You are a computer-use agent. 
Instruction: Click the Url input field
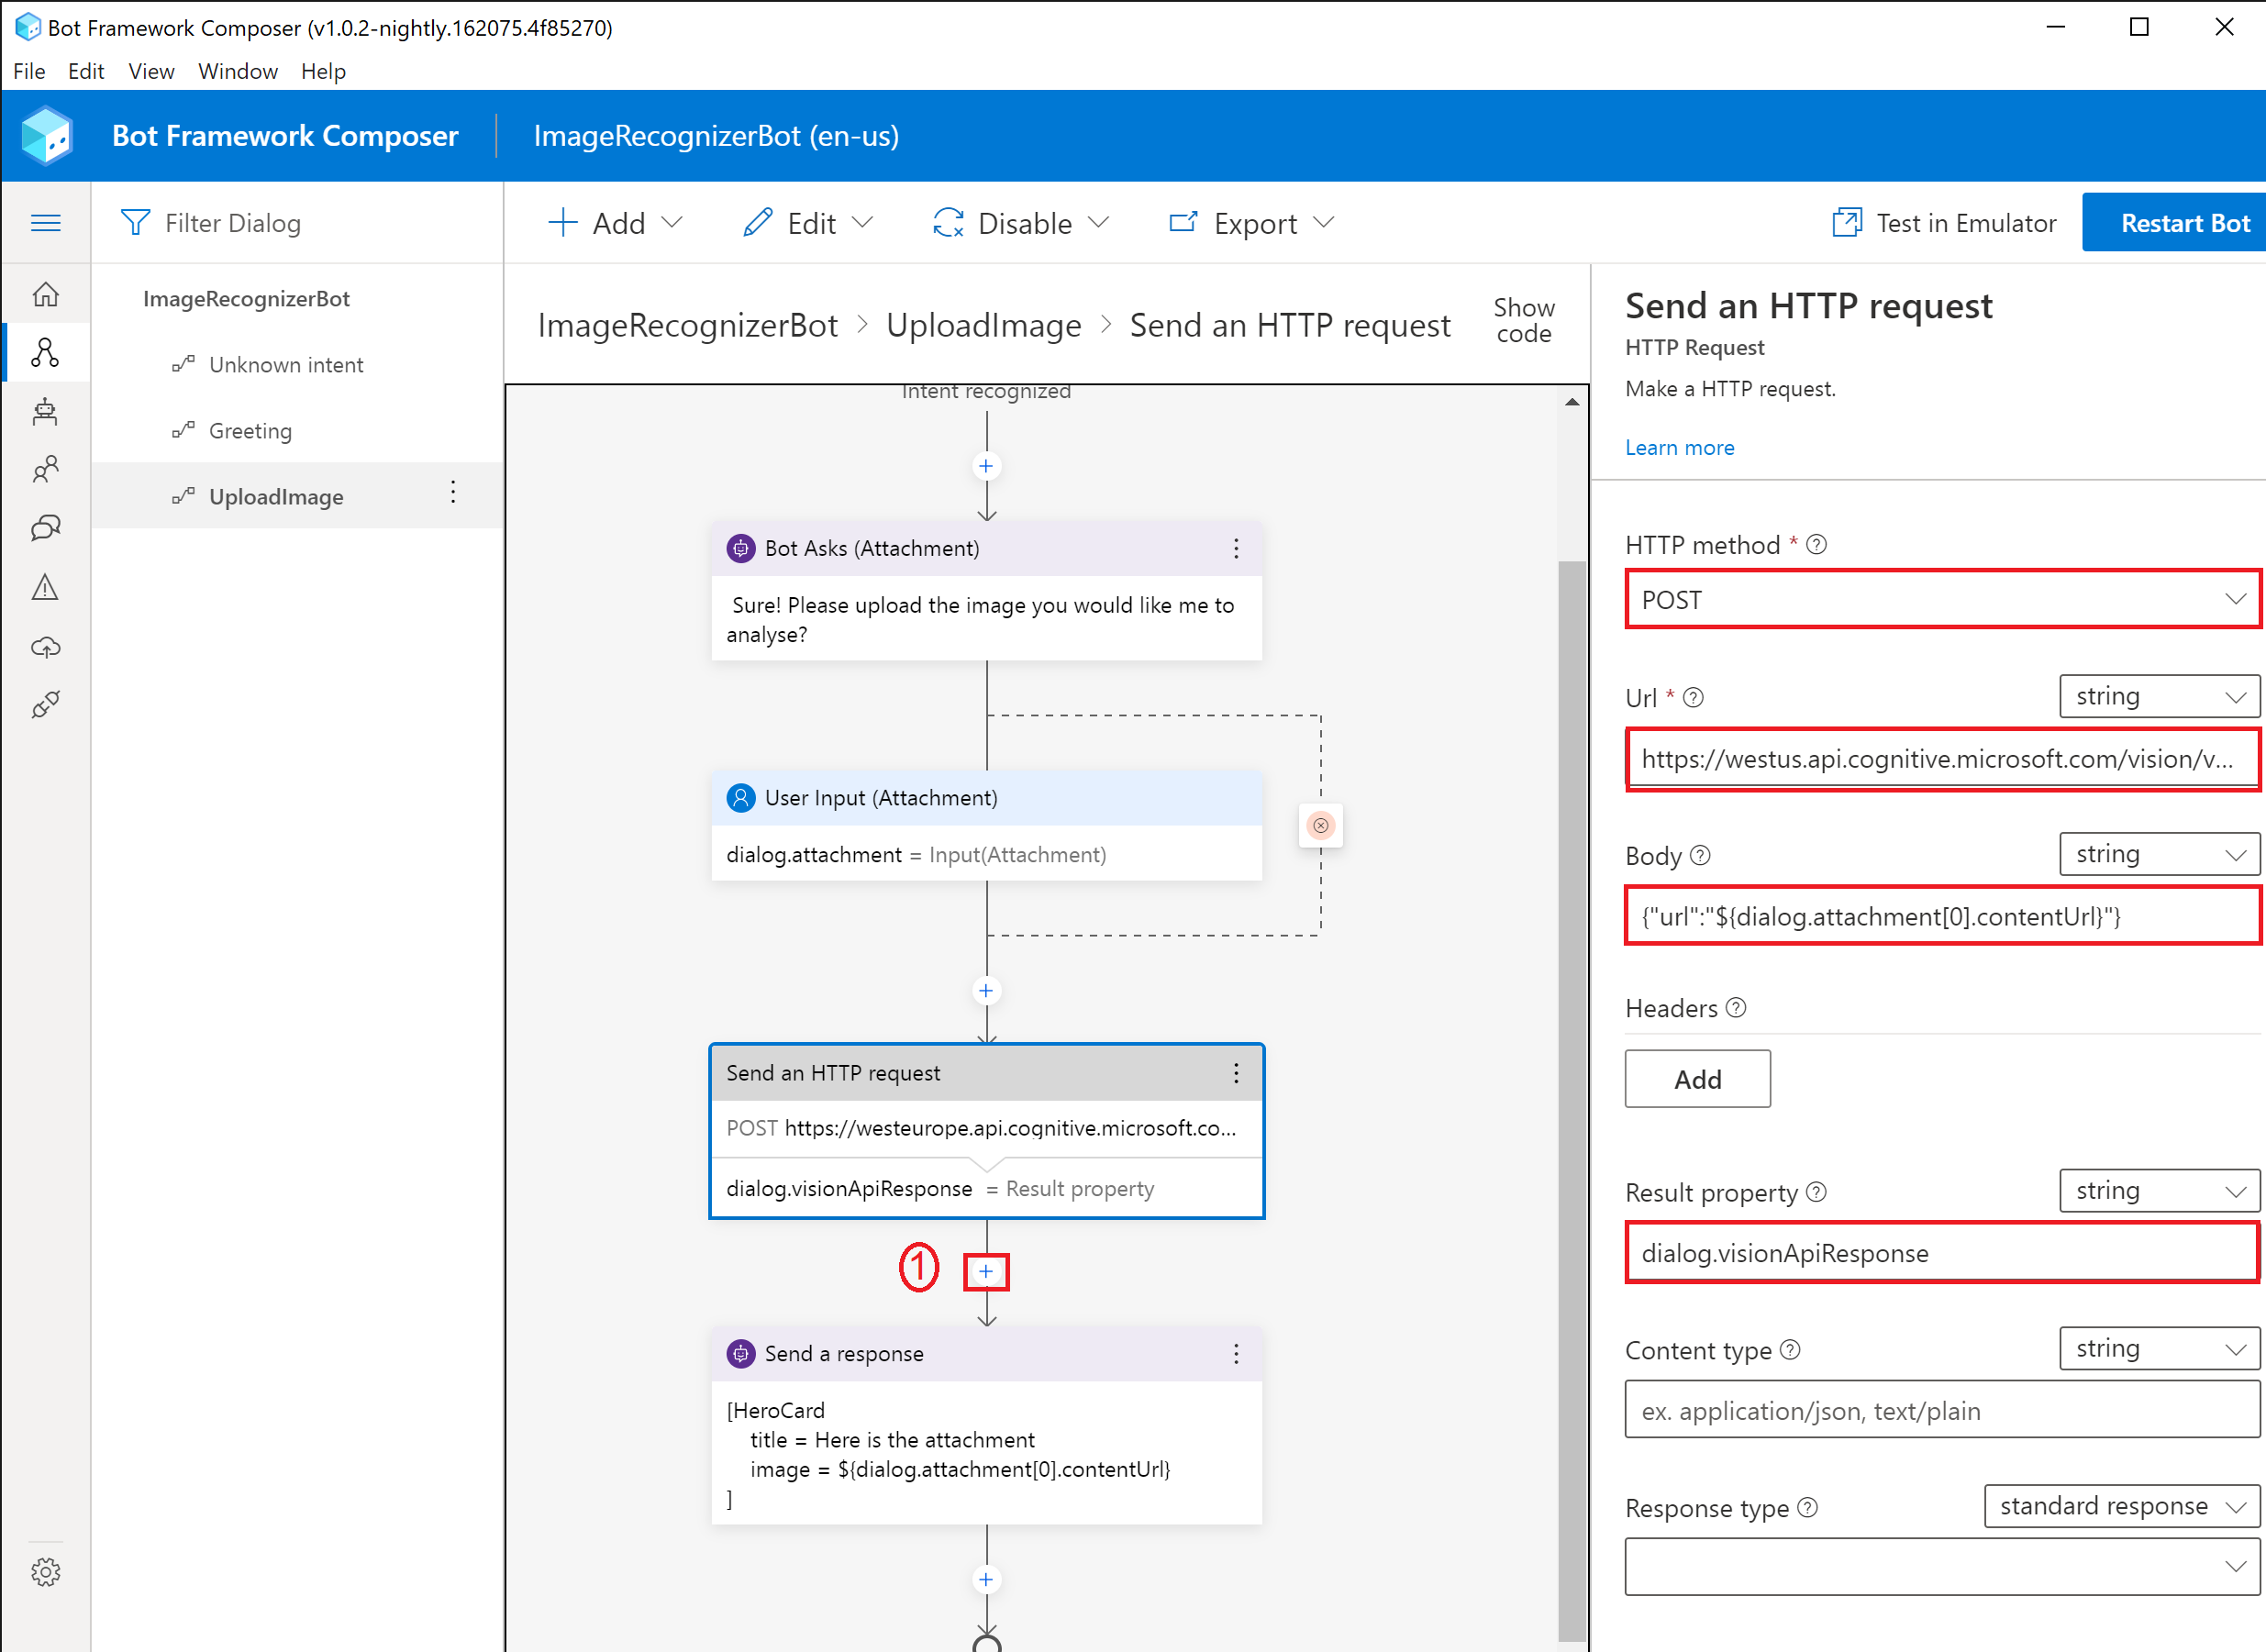tap(1943, 759)
